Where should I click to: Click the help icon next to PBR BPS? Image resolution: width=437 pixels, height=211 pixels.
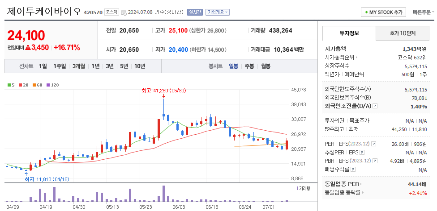(375, 161)
